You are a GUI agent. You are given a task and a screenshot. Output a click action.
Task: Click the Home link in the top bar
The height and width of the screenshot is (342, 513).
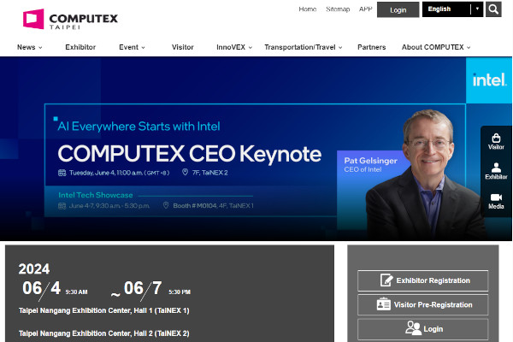tap(308, 9)
